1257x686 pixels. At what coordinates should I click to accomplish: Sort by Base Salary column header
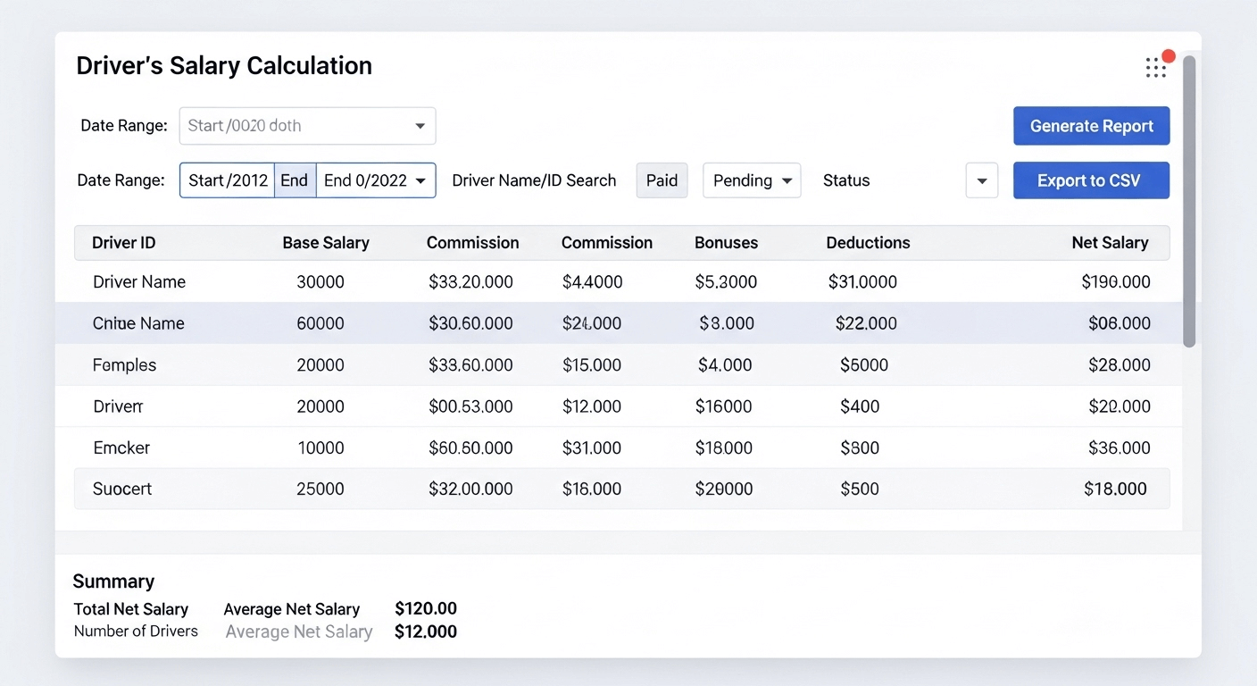click(326, 243)
